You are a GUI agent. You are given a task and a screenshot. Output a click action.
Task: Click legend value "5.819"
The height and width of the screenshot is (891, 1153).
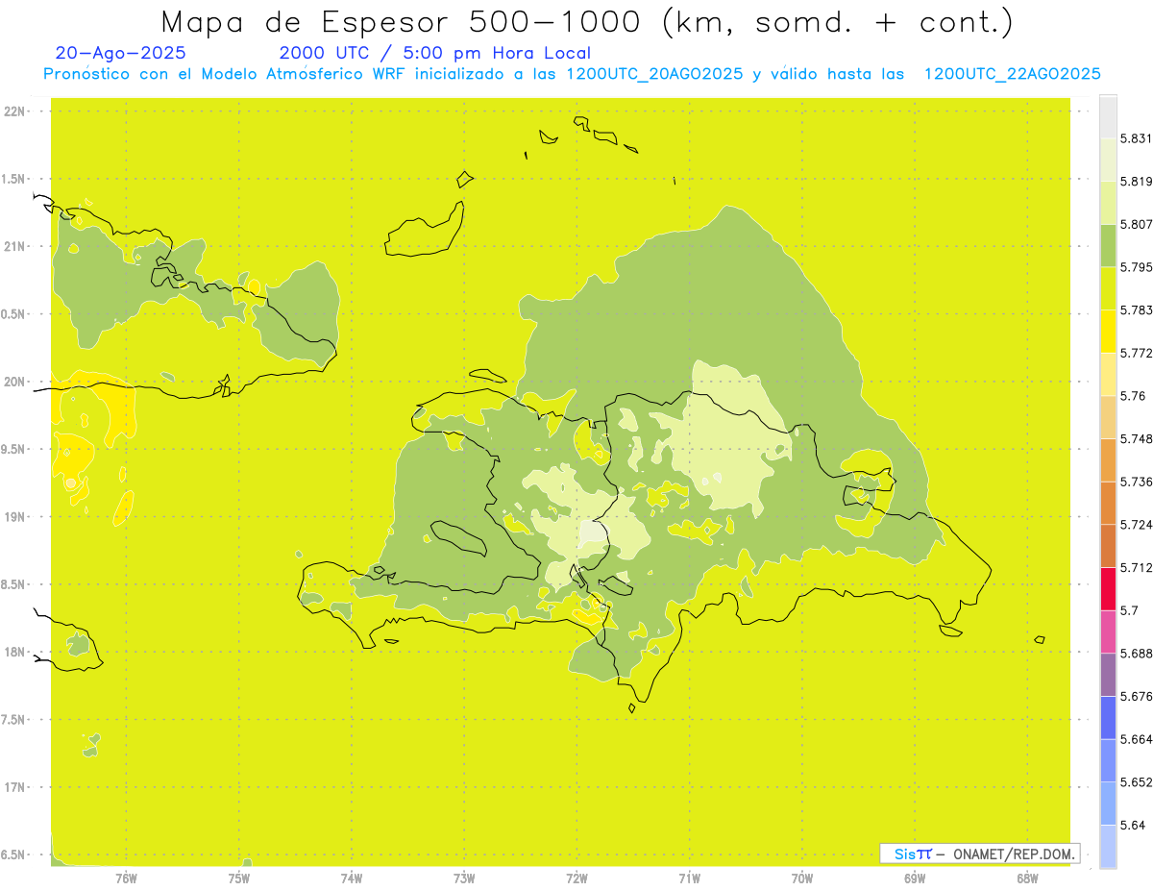1138,181
